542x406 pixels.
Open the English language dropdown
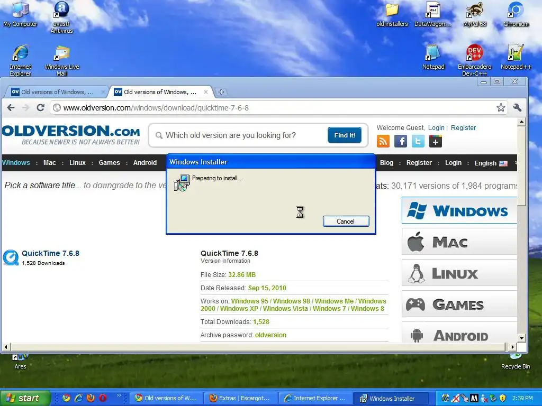pyautogui.click(x=491, y=163)
